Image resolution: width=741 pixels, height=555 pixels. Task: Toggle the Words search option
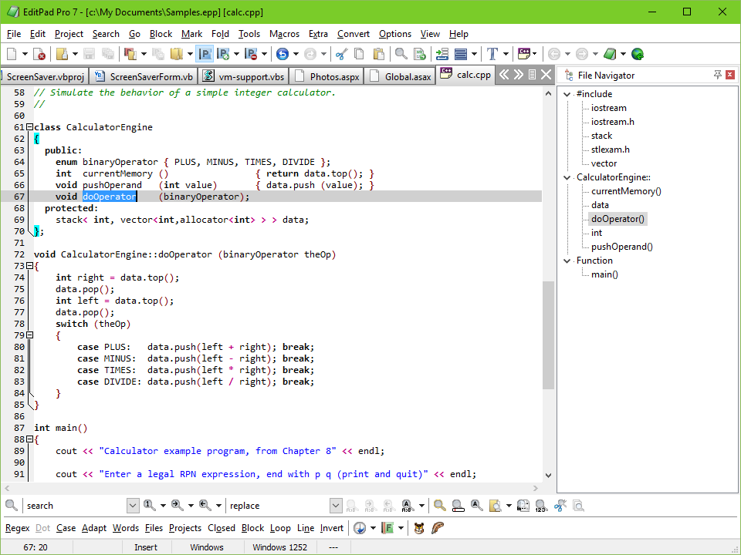point(126,527)
